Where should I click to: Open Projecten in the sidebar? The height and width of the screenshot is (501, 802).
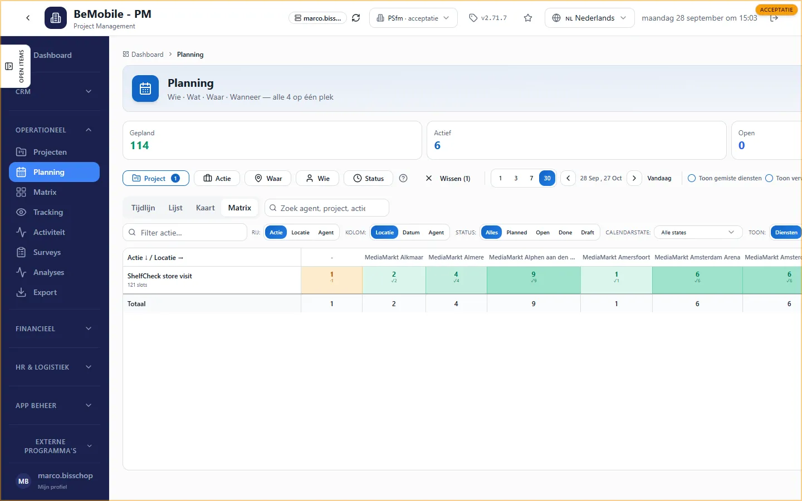pos(54,152)
